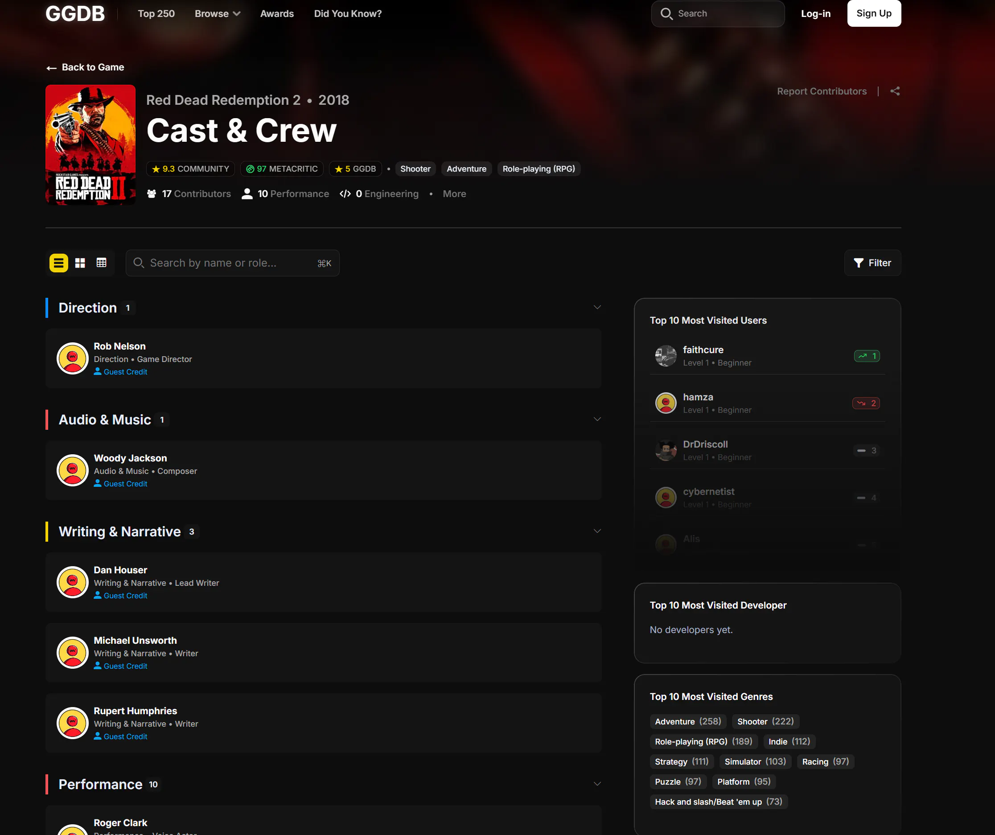Click the Red Dead Redemption 2 cover art

[90, 145]
